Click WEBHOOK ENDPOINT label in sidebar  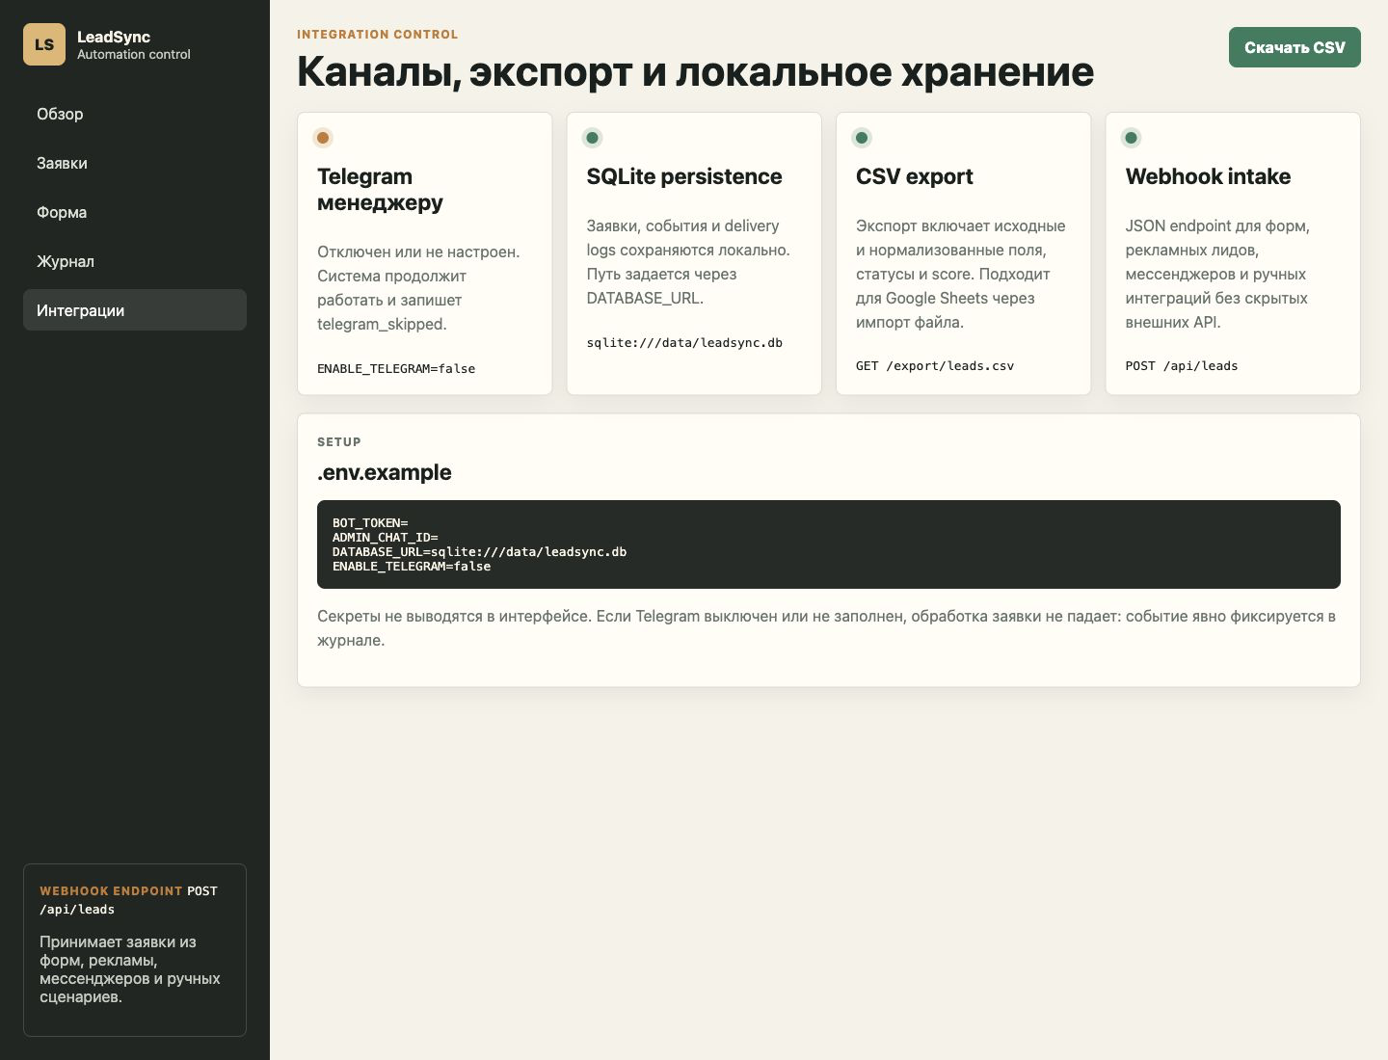coord(111,891)
